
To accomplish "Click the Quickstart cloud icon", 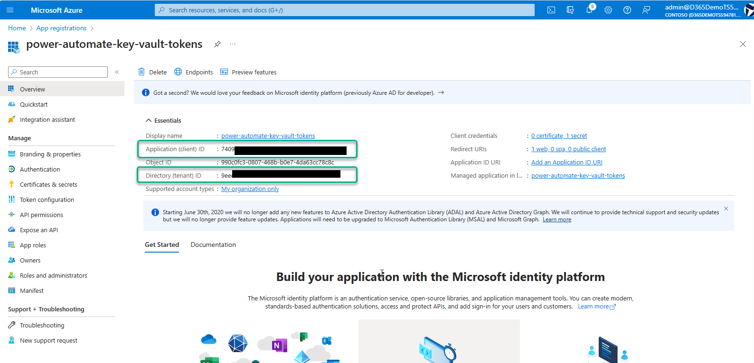I will [x=11, y=104].
